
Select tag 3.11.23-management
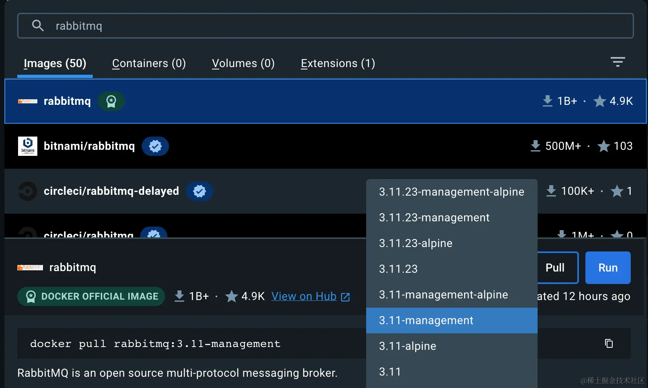coord(452,218)
